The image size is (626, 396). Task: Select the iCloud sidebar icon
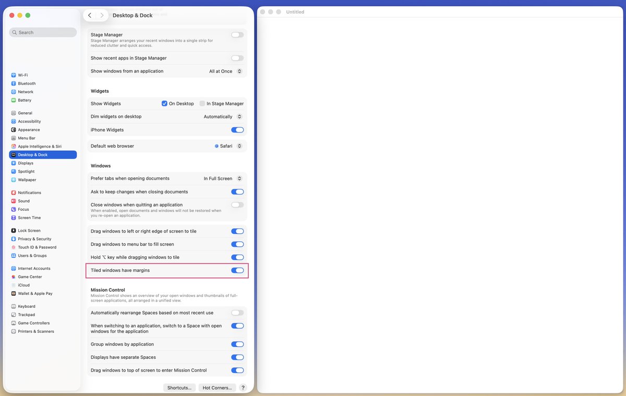click(14, 285)
